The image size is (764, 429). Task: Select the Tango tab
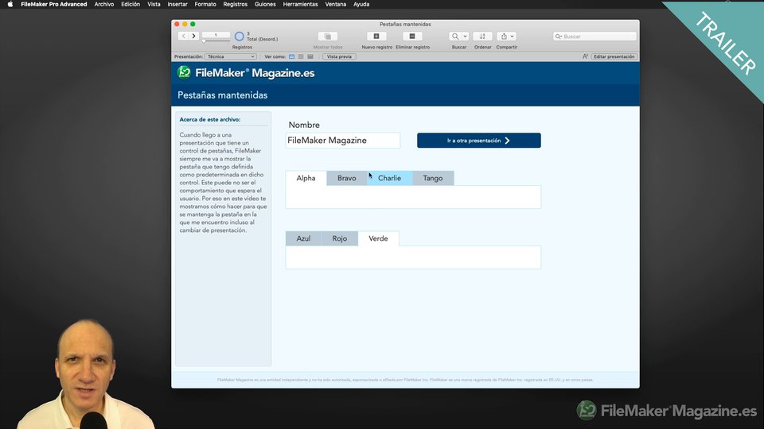[433, 178]
